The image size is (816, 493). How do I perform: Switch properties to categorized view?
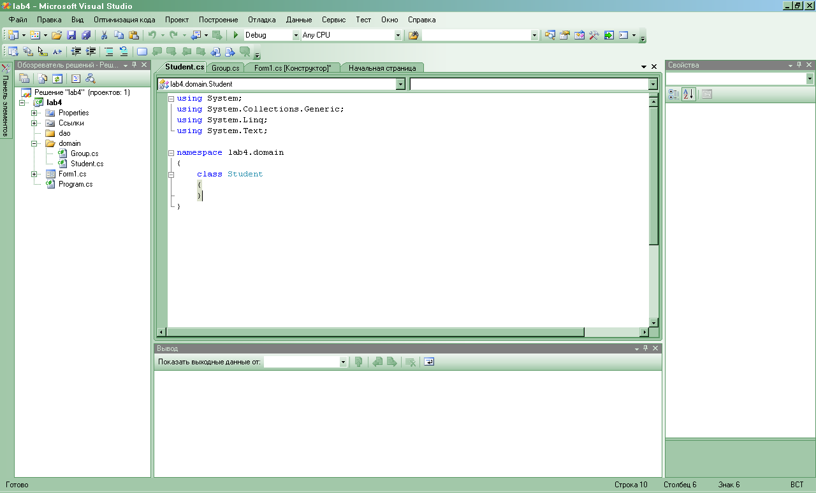pos(674,94)
